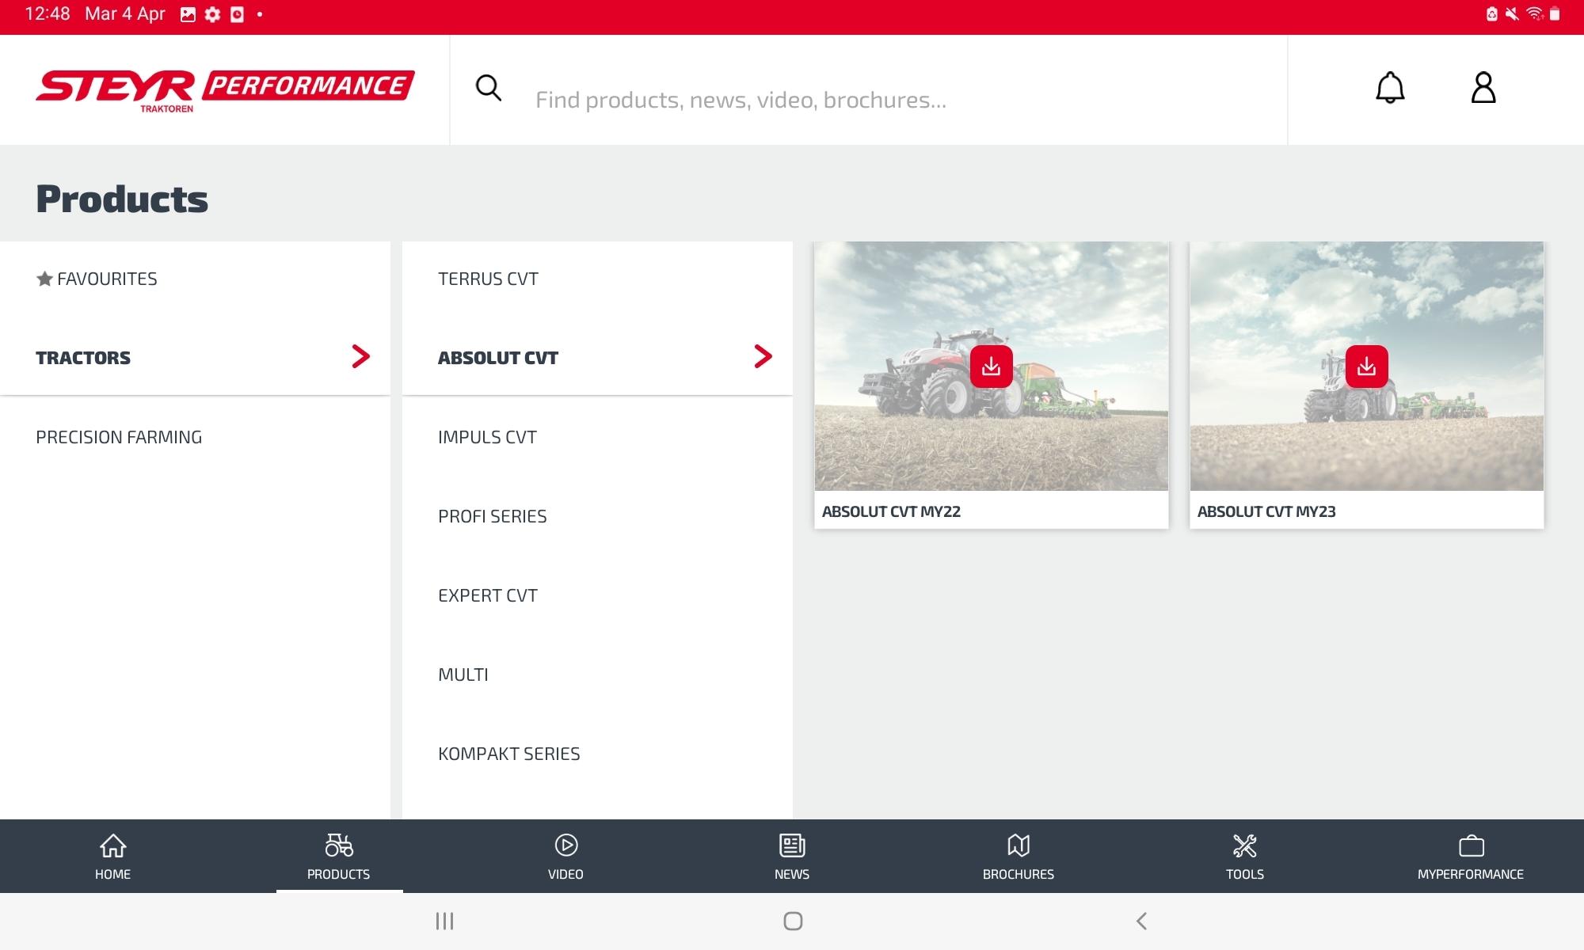Image resolution: width=1584 pixels, height=950 pixels.
Task: Open the MULTI series entry
Action: pyautogui.click(x=597, y=674)
